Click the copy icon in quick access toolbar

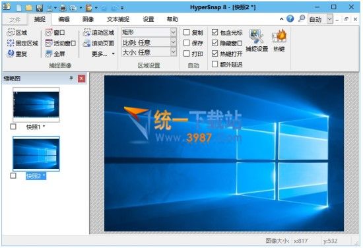(73, 8)
